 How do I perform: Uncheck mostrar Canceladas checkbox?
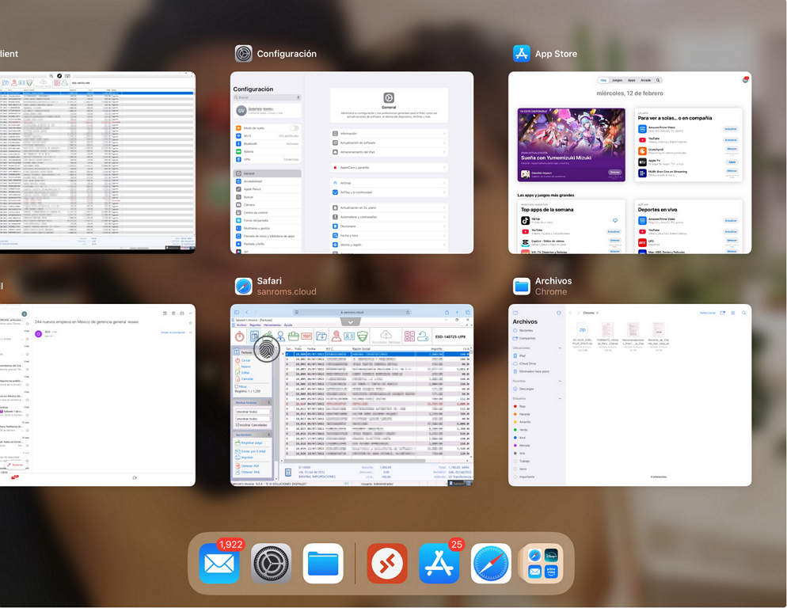tap(237, 425)
